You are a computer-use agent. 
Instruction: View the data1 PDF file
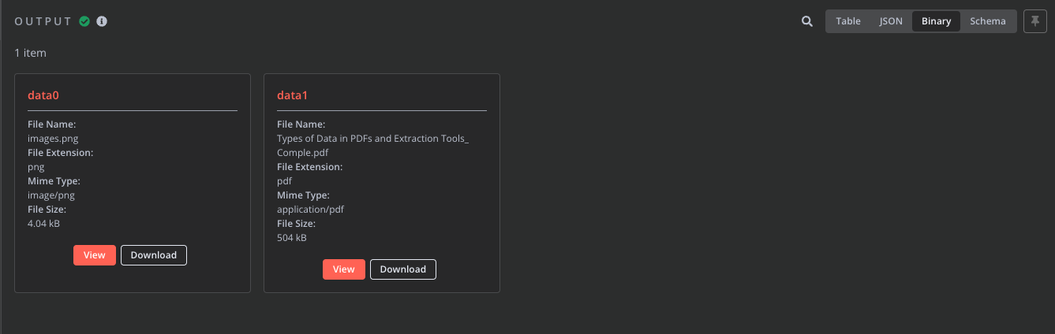(x=344, y=269)
